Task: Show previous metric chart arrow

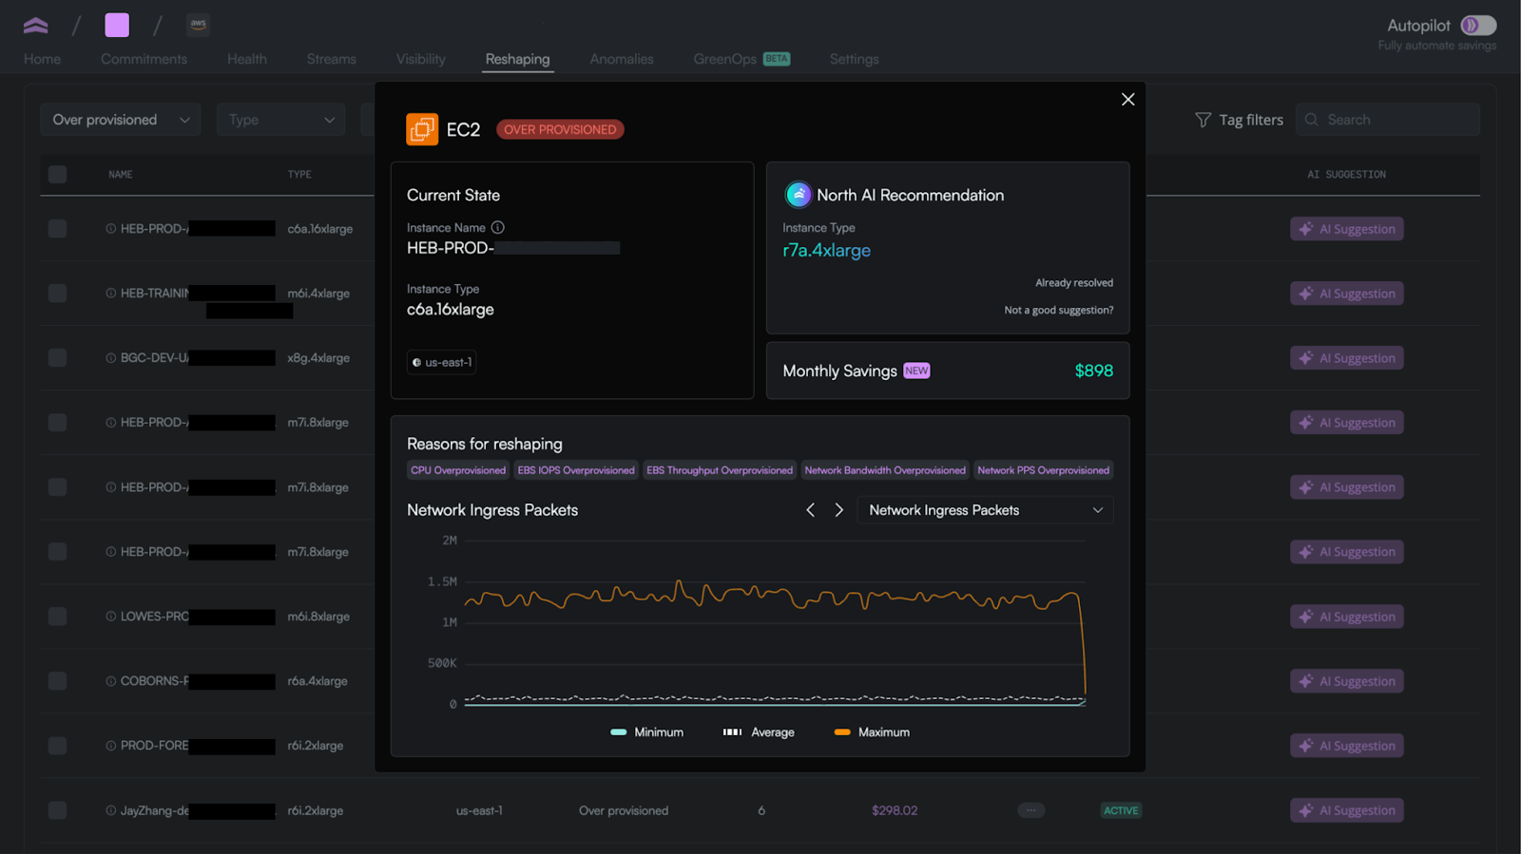Action: point(810,510)
